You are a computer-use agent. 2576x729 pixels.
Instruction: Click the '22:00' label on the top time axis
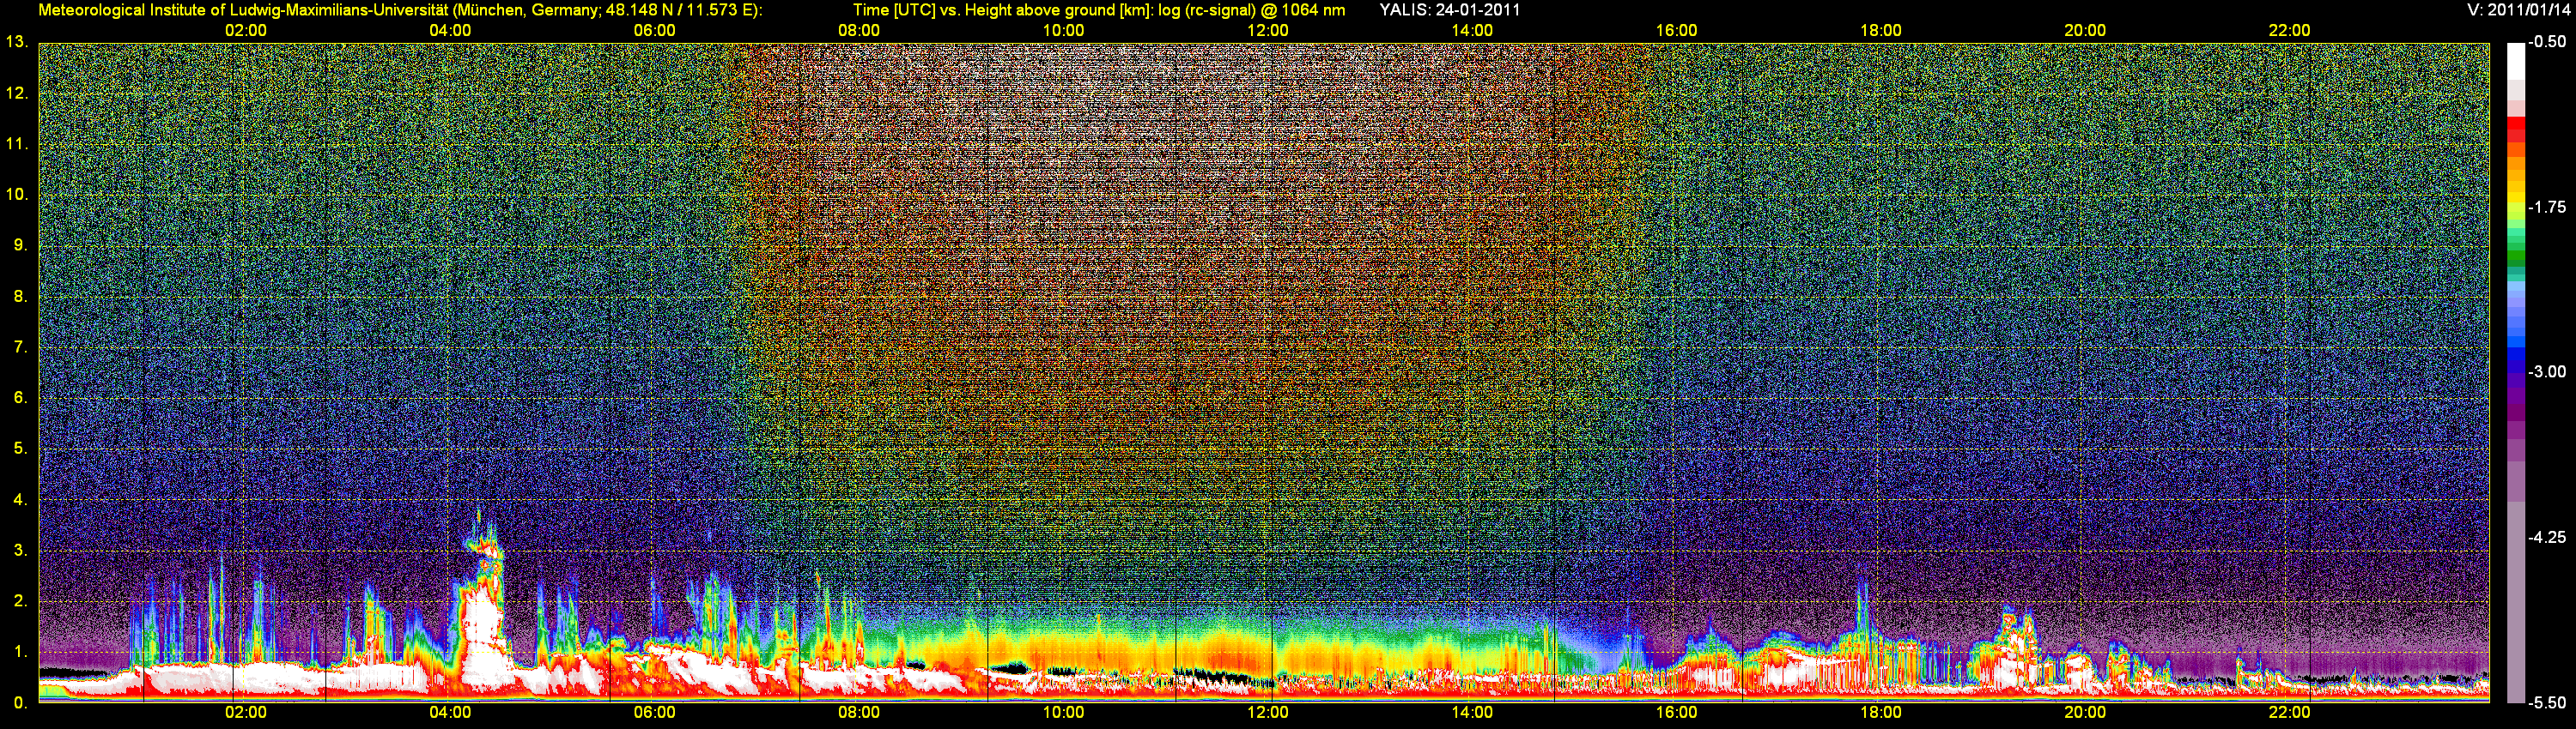click(2289, 30)
